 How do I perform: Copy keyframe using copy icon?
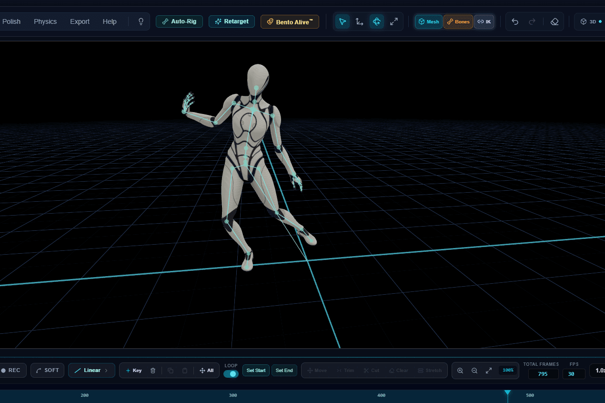click(x=171, y=371)
